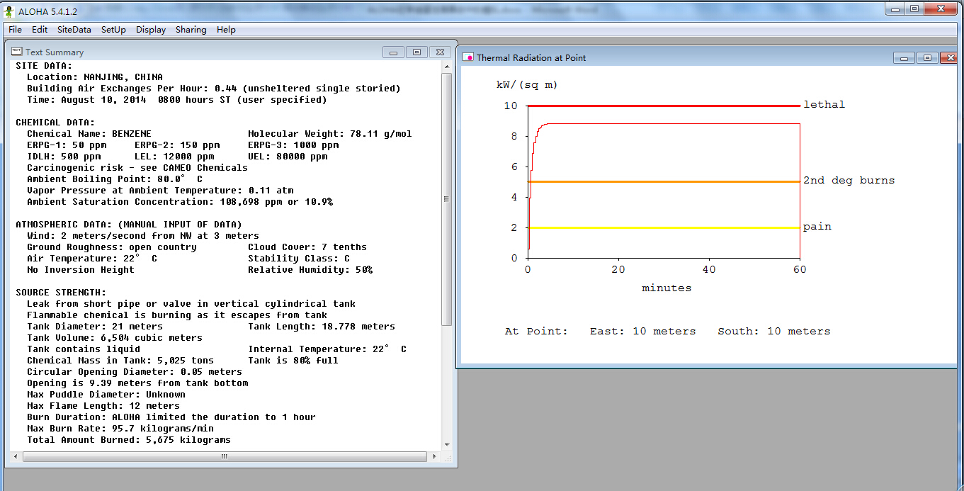964x491 pixels.
Task: Click Text Summary scroll down arrow
Action: 446,445
